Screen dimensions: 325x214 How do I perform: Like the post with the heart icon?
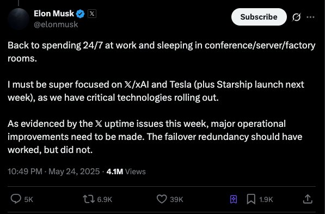pos(162,199)
